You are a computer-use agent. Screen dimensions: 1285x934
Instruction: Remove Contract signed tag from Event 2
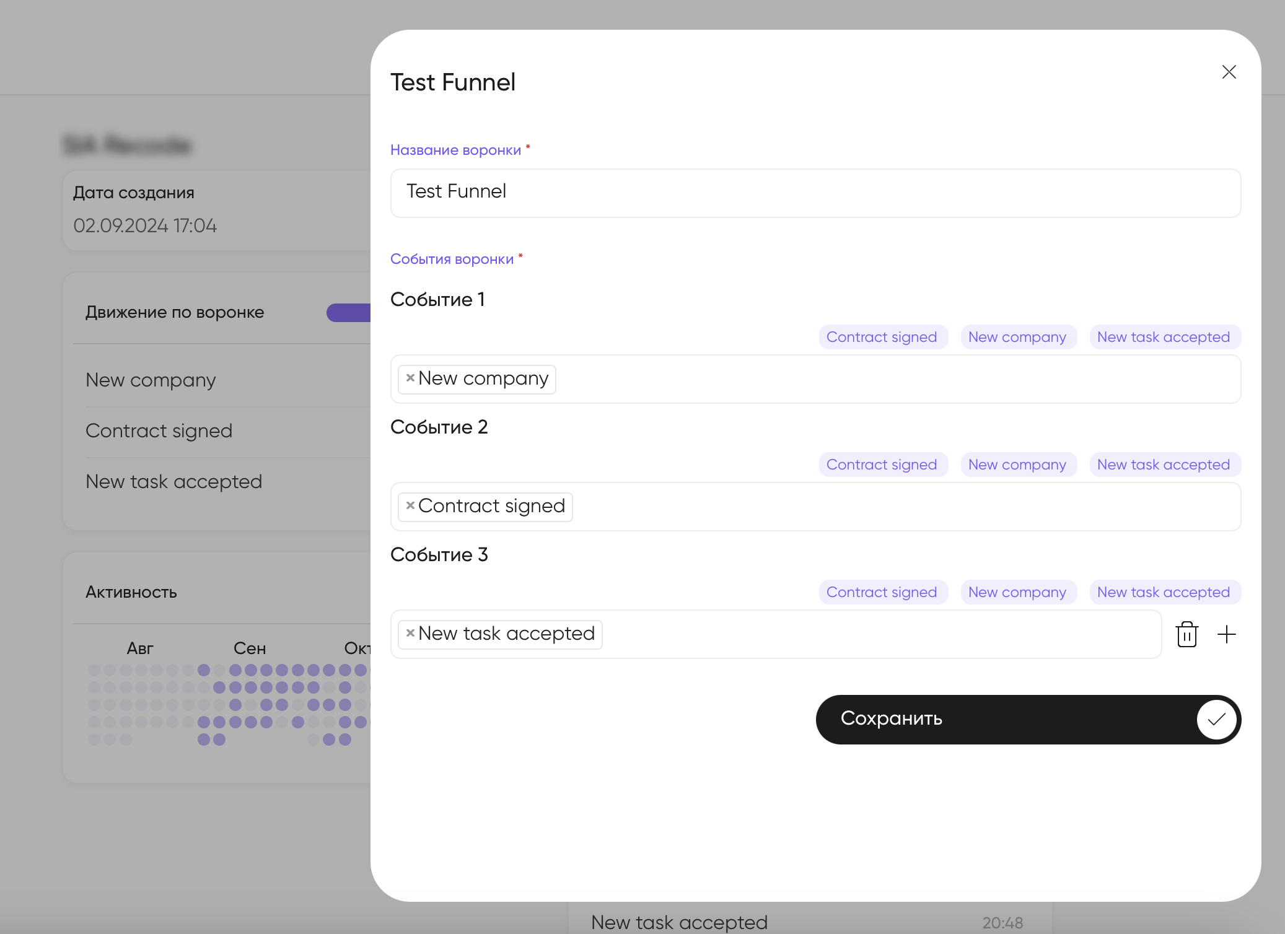410,505
